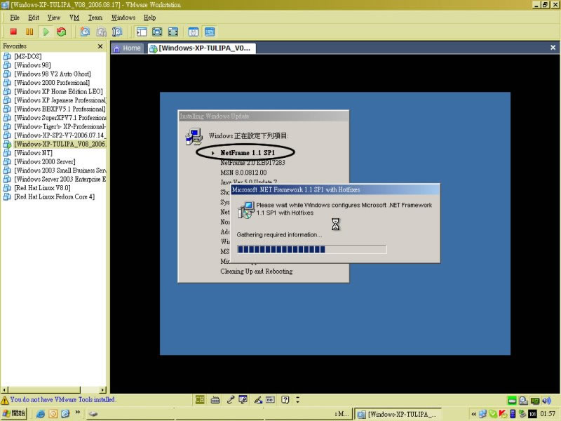
Task: Open the Start (開始) button
Action: [14, 413]
